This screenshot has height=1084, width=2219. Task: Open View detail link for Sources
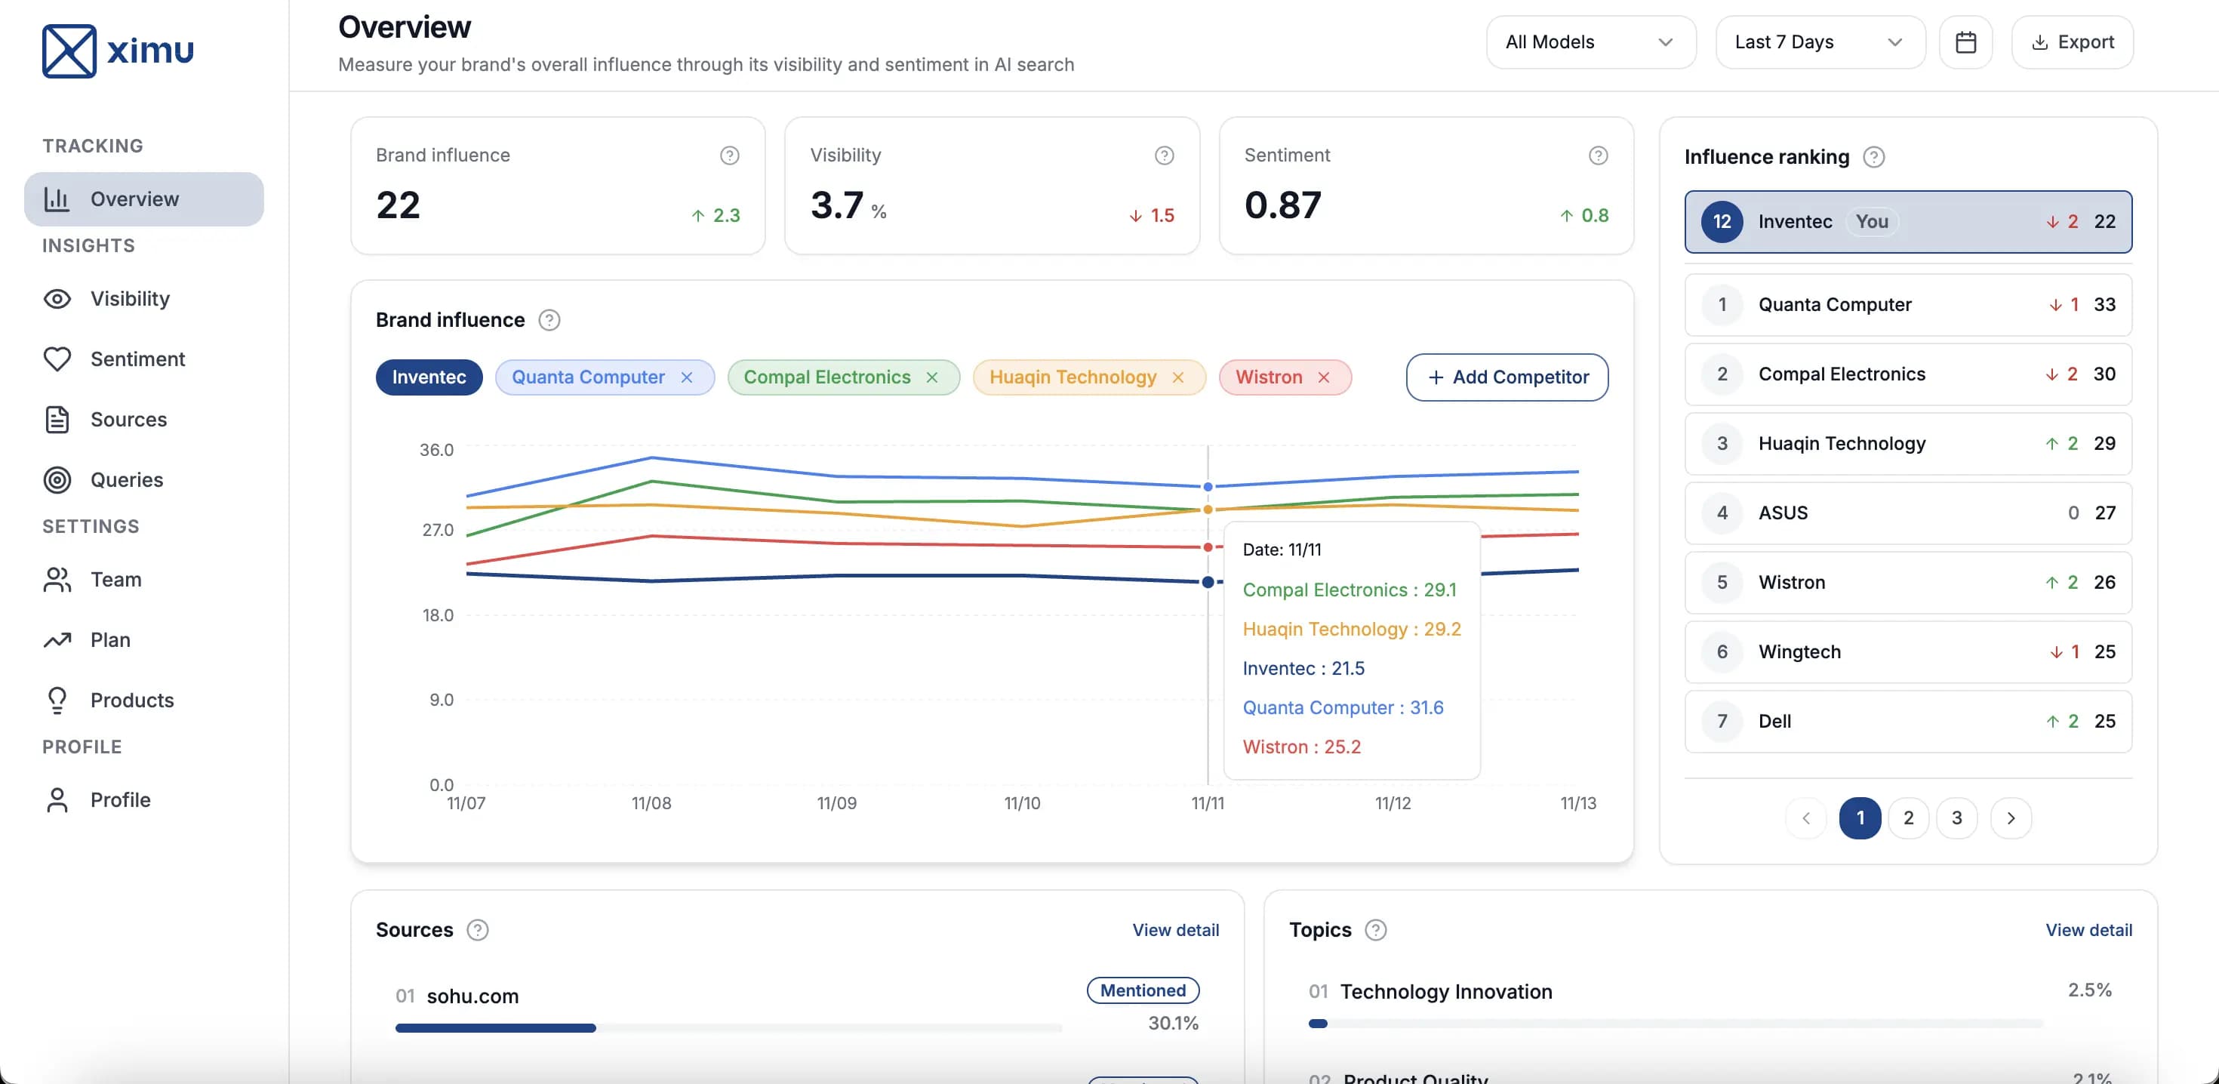1175,930
